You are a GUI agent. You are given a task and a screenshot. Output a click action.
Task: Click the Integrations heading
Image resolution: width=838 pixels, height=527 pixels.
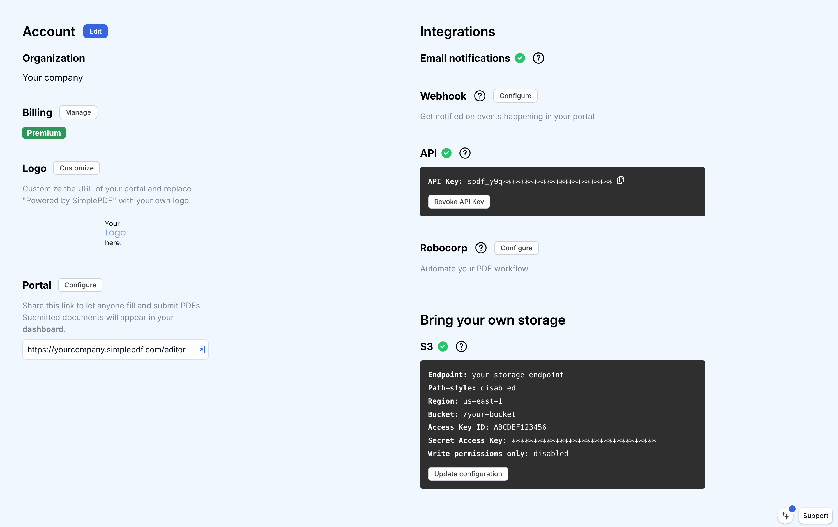[457, 31]
